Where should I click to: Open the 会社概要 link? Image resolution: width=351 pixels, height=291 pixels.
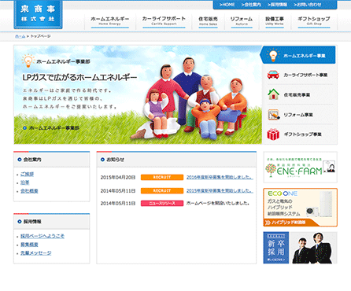click(x=29, y=191)
